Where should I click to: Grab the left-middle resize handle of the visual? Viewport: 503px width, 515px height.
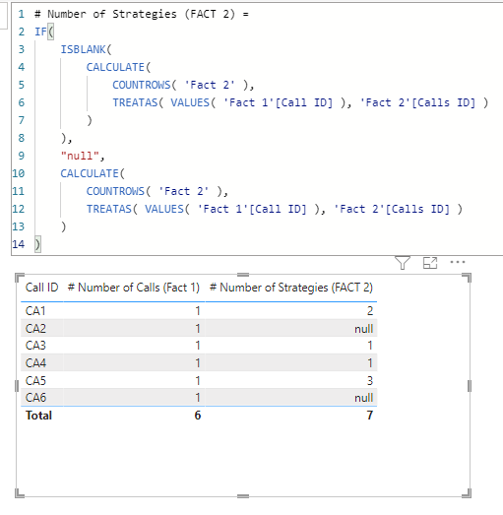point(17,386)
